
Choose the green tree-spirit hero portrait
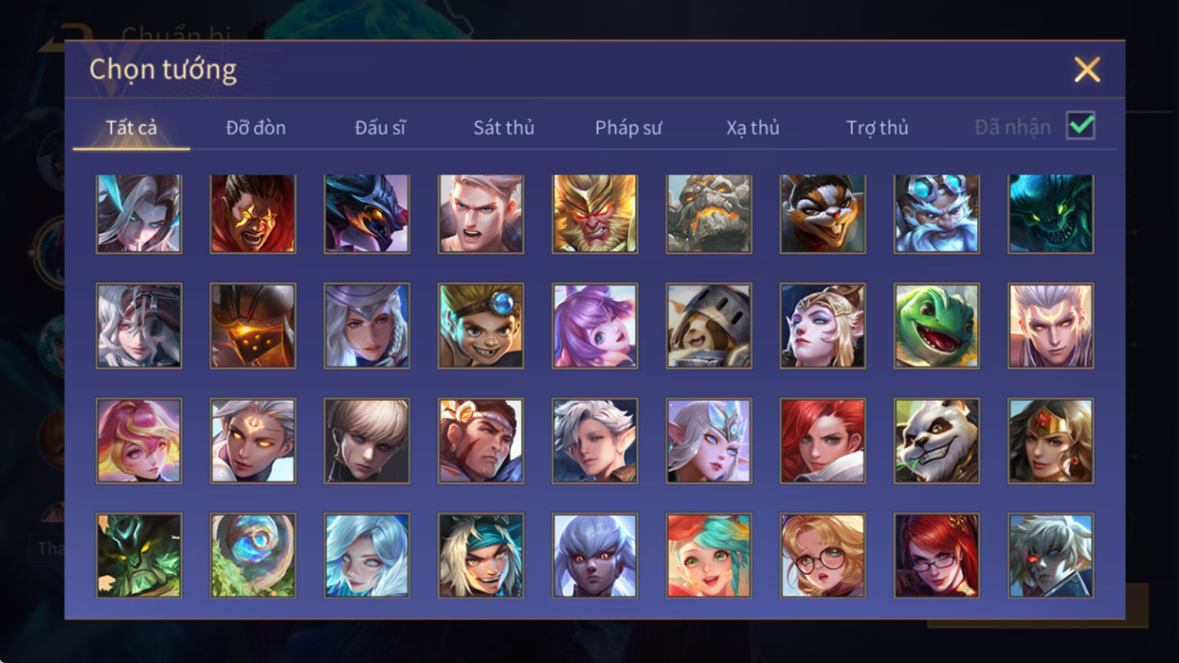click(x=139, y=555)
